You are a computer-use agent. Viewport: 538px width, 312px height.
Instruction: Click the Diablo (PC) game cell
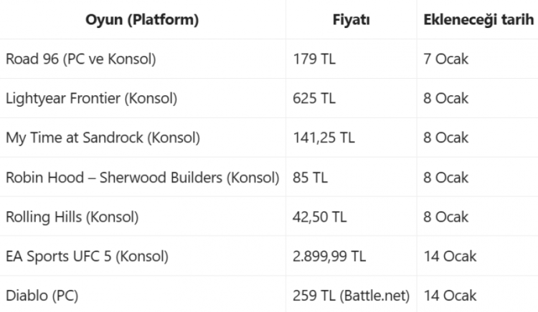point(42,295)
